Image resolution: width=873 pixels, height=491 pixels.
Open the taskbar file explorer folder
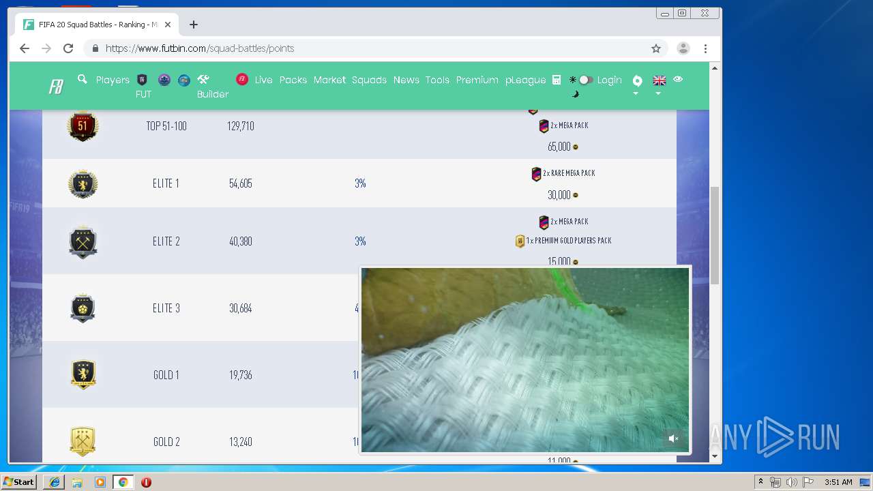pos(77,482)
